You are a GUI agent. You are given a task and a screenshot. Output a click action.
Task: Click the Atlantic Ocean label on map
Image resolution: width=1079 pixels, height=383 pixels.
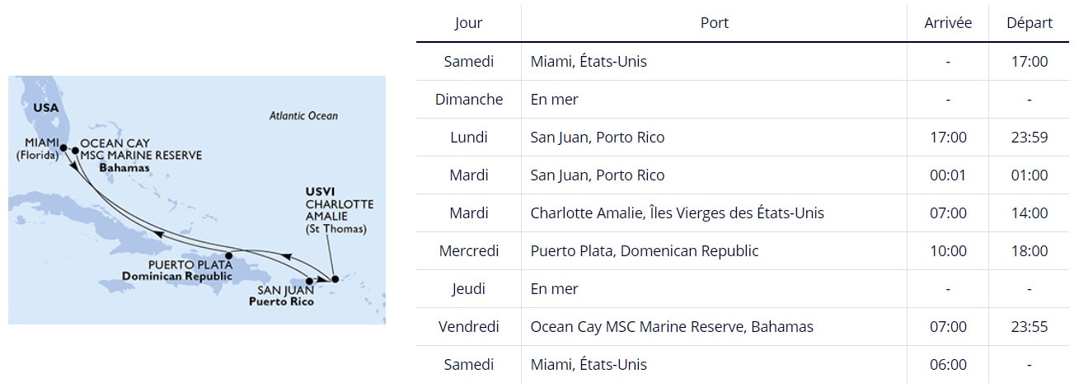click(x=303, y=116)
